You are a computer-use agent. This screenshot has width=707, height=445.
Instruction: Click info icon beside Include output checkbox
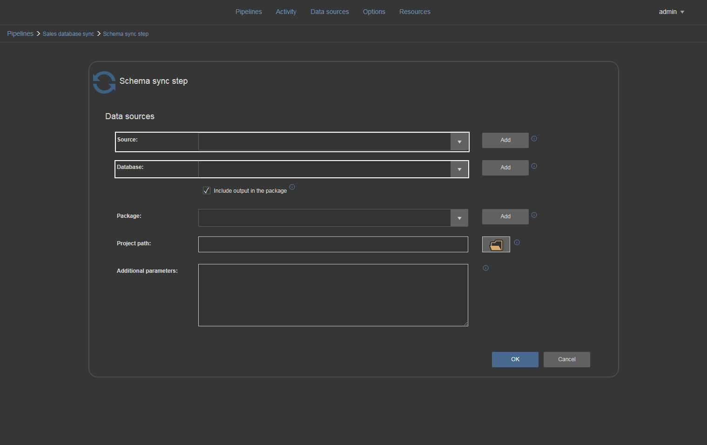[x=292, y=187]
